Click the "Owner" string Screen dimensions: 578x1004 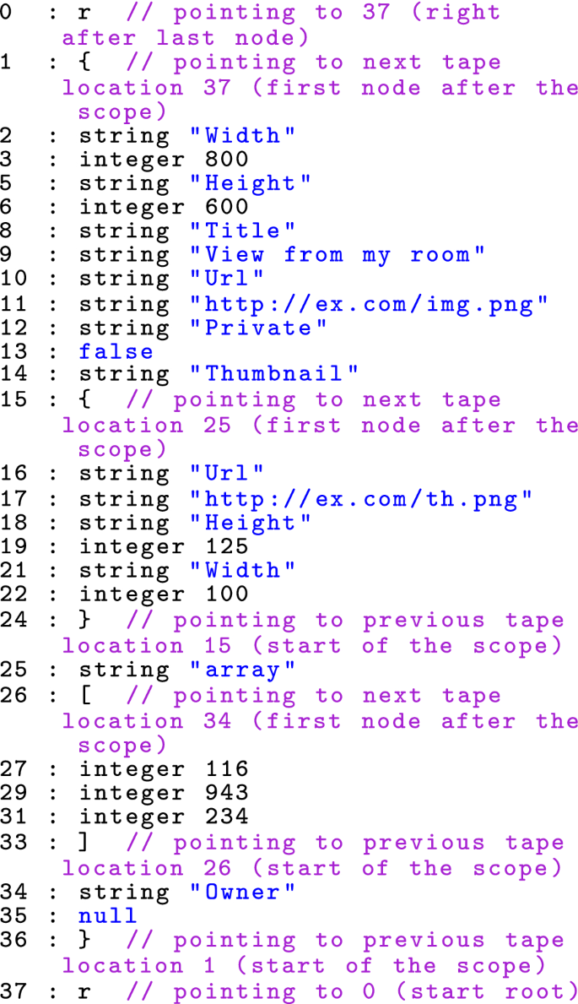coord(243,891)
